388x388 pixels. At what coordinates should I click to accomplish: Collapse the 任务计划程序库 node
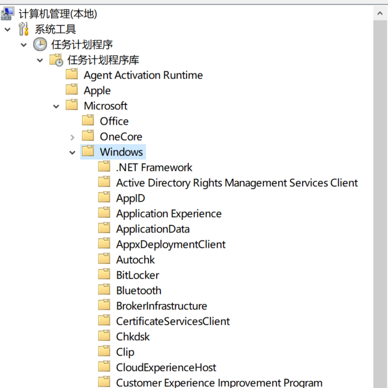coord(40,60)
